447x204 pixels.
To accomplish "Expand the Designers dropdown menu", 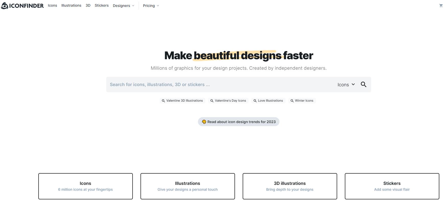I will (x=123, y=6).
